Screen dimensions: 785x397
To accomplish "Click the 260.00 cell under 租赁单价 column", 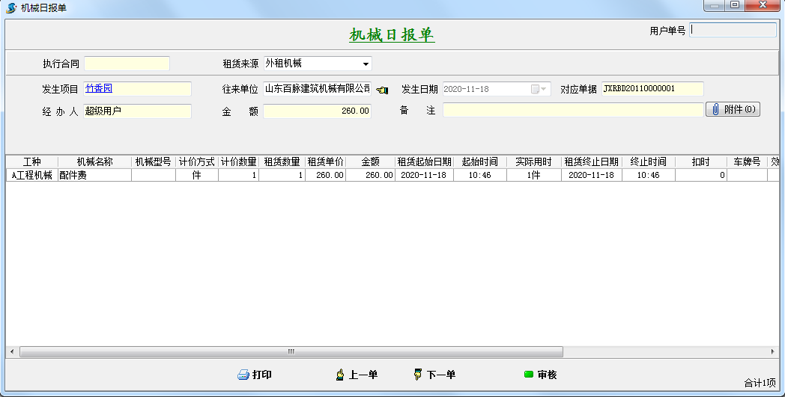I will (x=325, y=175).
